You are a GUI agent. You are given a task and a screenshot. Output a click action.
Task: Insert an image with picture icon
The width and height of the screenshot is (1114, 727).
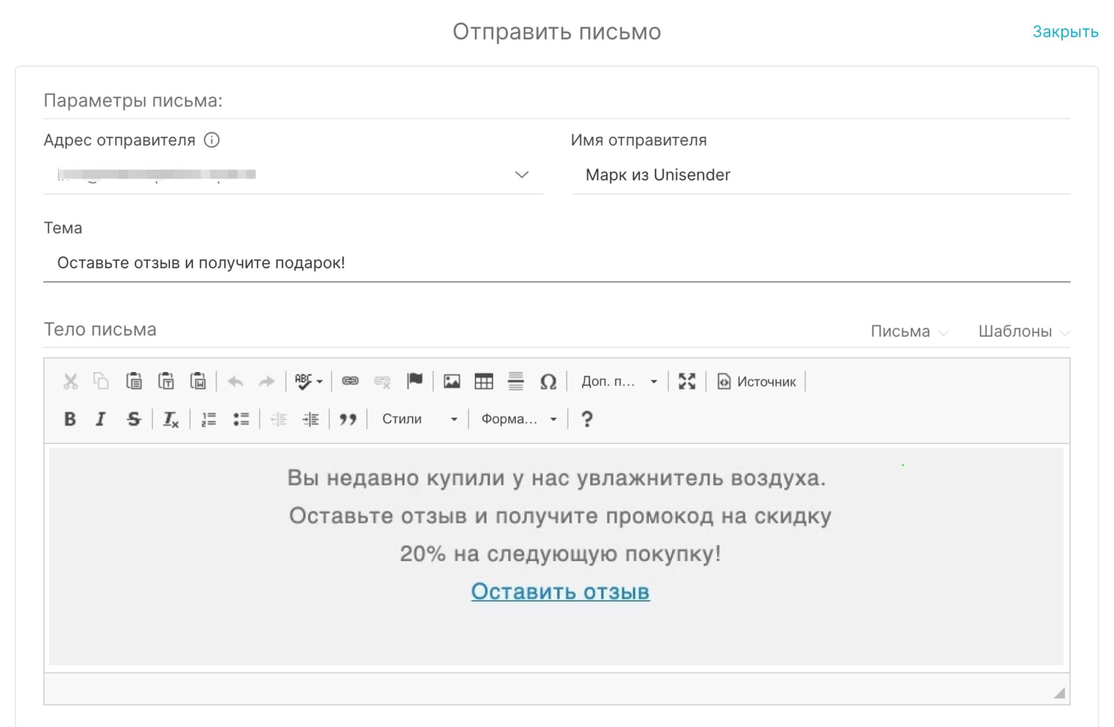point(452,381)
